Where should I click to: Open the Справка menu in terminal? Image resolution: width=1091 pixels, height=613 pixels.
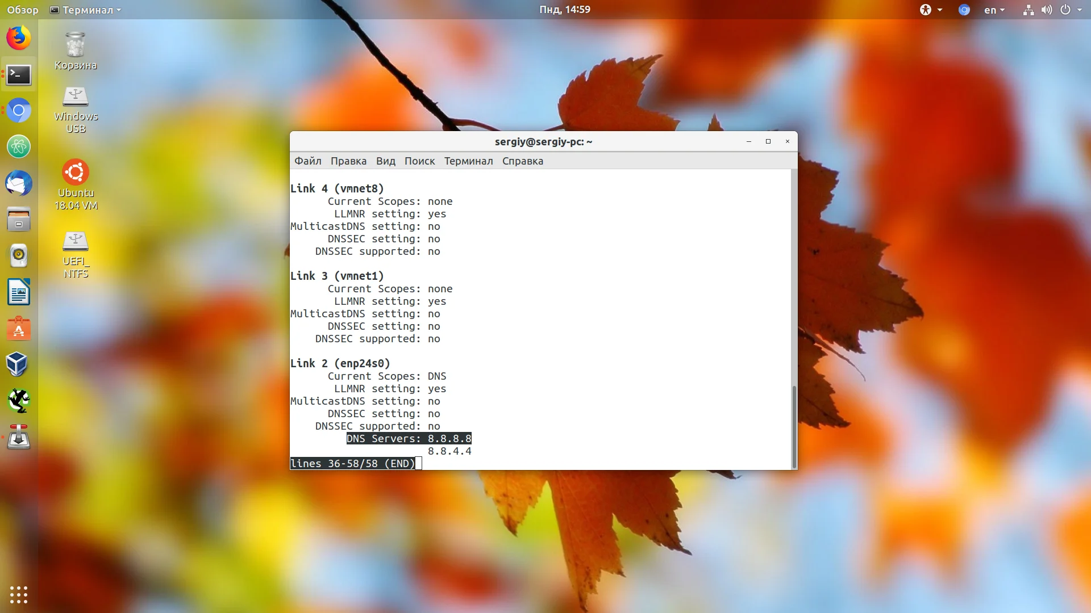(522, 161)
